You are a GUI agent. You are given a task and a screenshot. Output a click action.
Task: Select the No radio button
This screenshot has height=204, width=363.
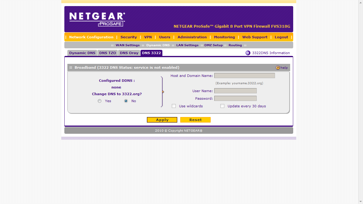coord(126,101)
